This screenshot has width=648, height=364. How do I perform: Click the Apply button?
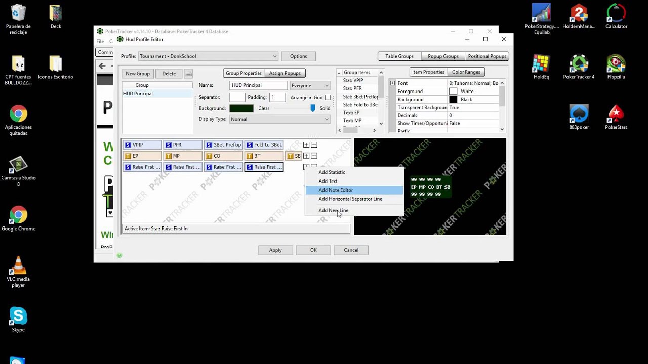[275, 250]
